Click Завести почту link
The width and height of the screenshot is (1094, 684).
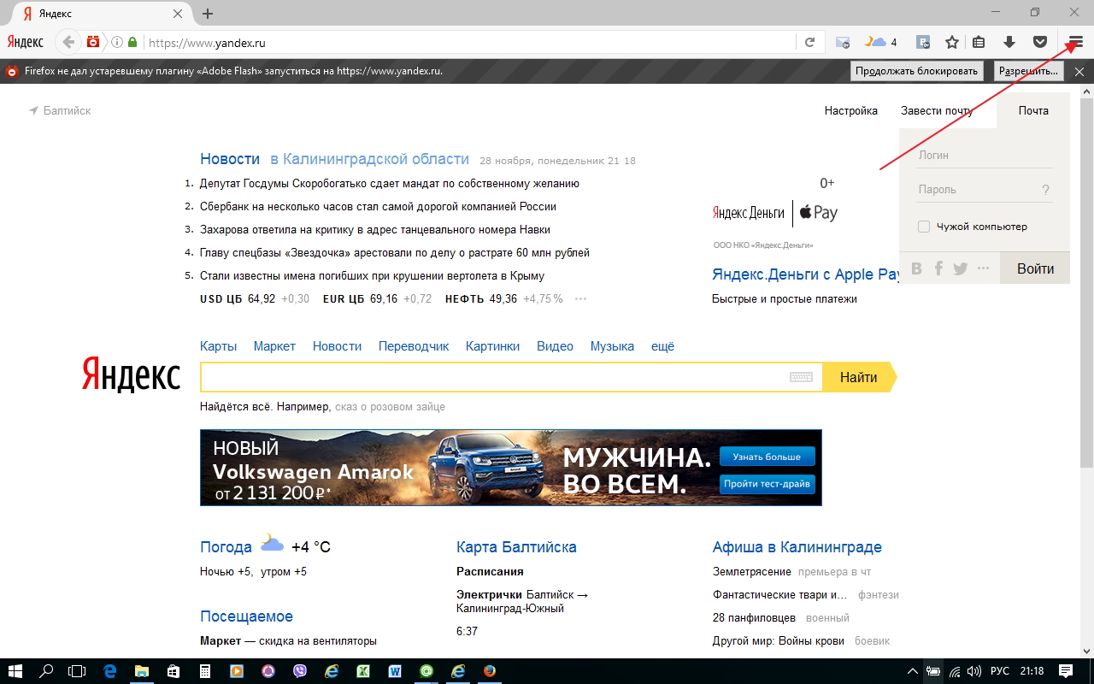pyautogui.click(x=937, y=110)
